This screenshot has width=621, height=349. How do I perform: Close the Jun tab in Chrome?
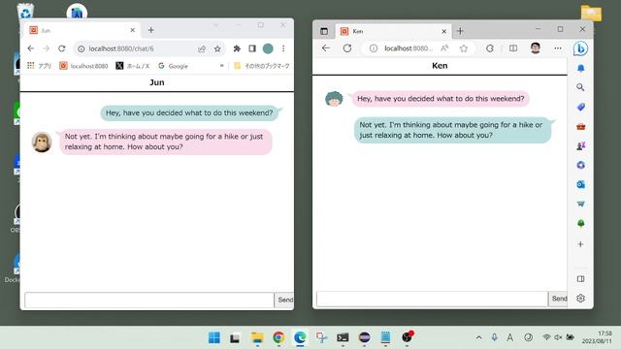pos(132,30)
